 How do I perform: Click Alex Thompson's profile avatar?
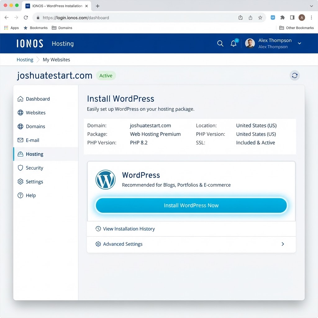coord(250,43)
